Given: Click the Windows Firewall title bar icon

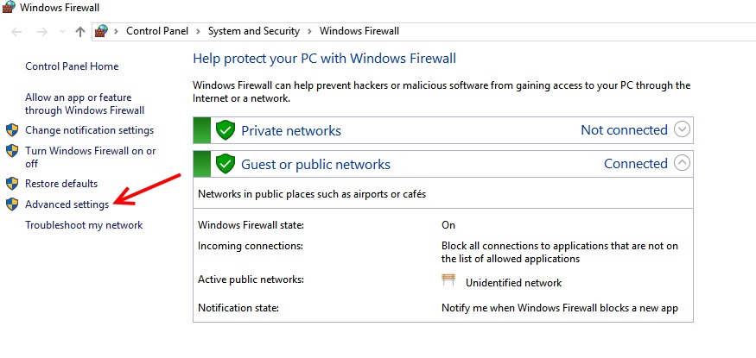Looking at the screenshot, I should click(x=10, y=9).
